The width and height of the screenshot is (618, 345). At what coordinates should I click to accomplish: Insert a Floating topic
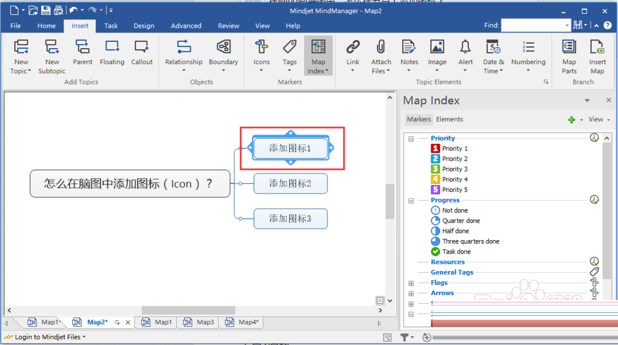pyautogui.click(x=112, y=52)
